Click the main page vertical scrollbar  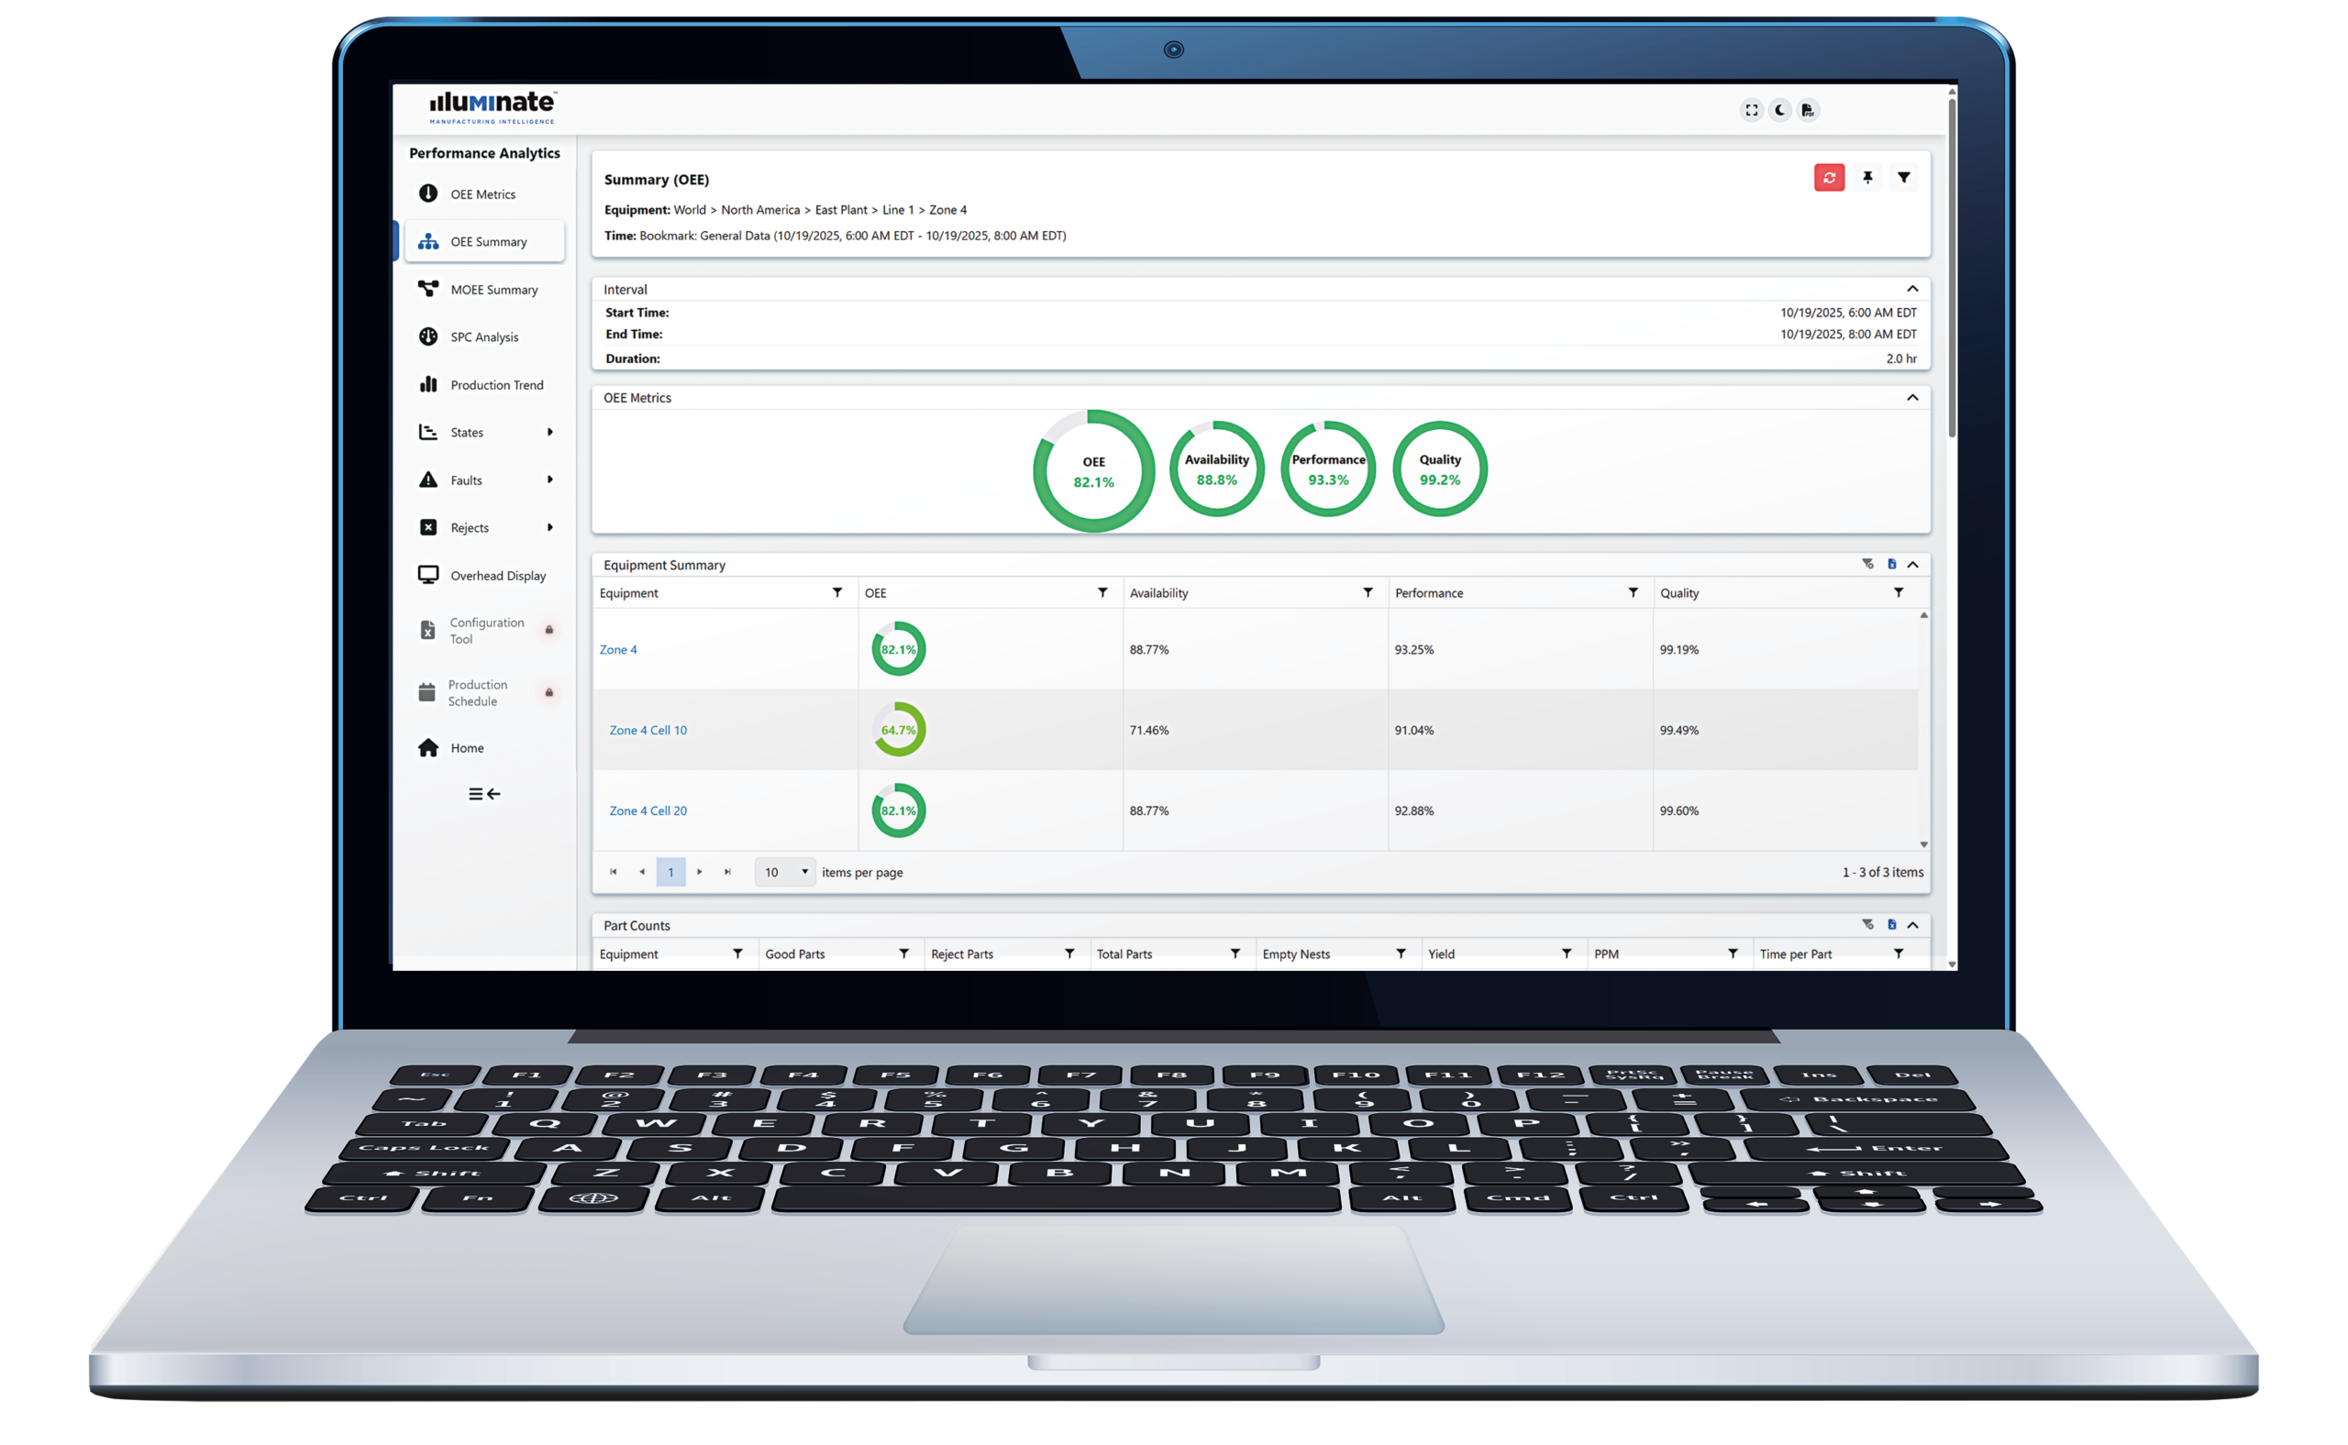(x=1951, y=268)
